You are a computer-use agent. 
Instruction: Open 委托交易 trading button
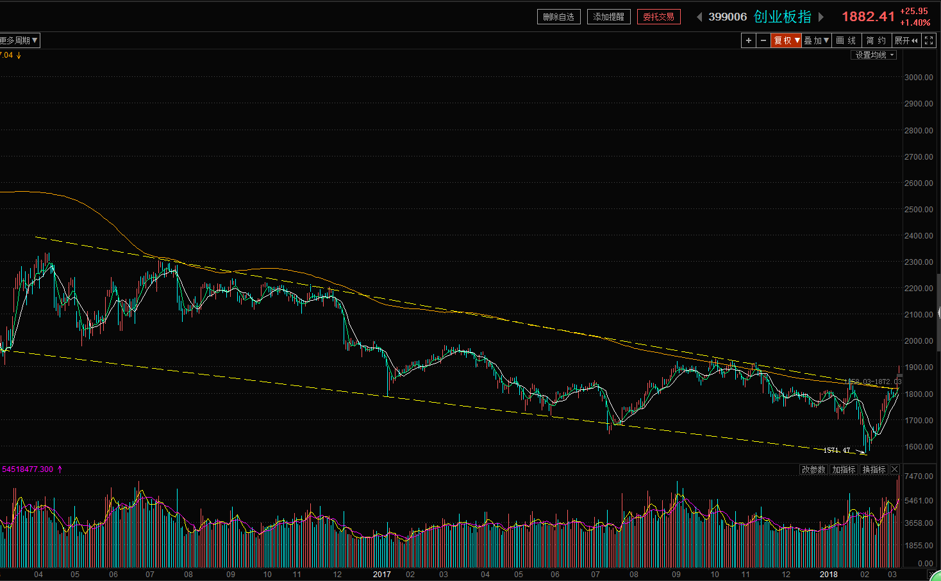(x=659, y=17)
